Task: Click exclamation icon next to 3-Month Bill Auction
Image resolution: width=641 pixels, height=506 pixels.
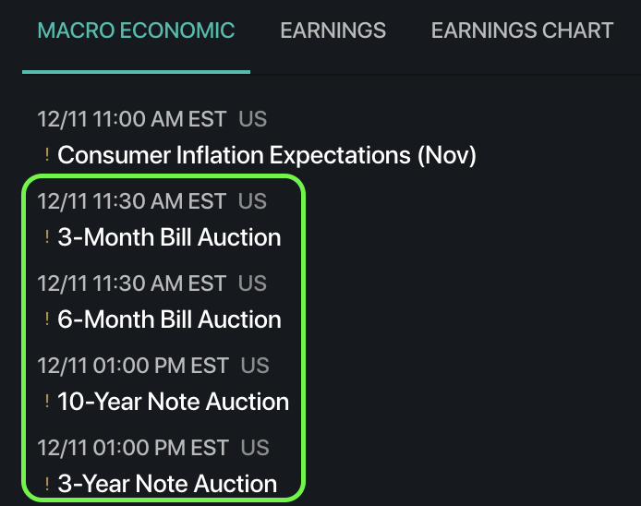Action: pos(47,236)
